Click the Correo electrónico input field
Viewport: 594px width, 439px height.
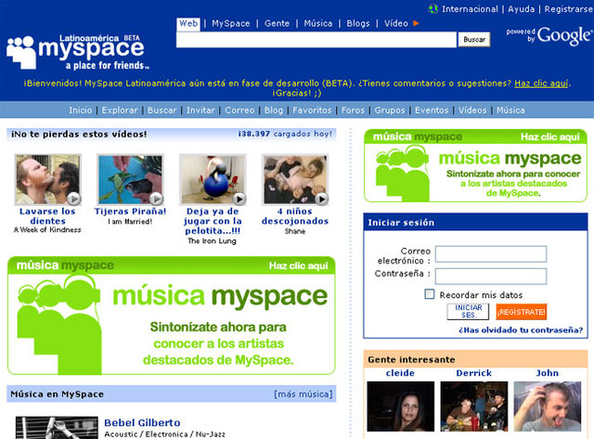[x=491, y=254]
